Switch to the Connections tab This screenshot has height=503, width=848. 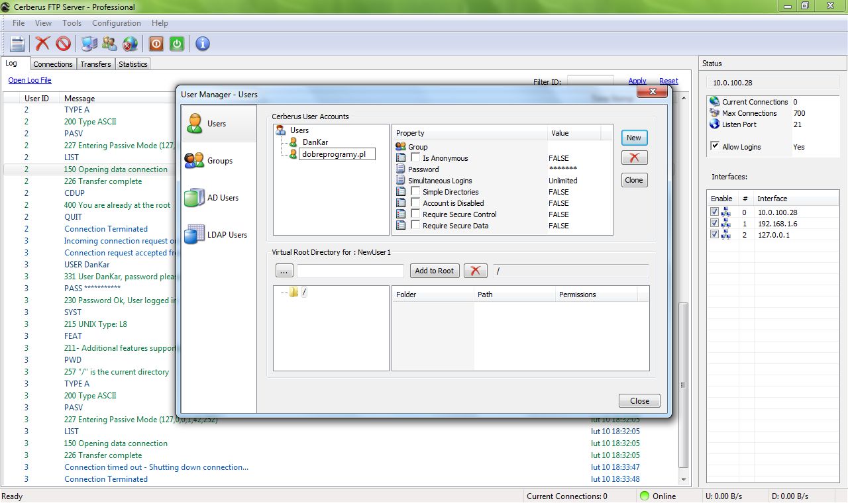(53, 64)
